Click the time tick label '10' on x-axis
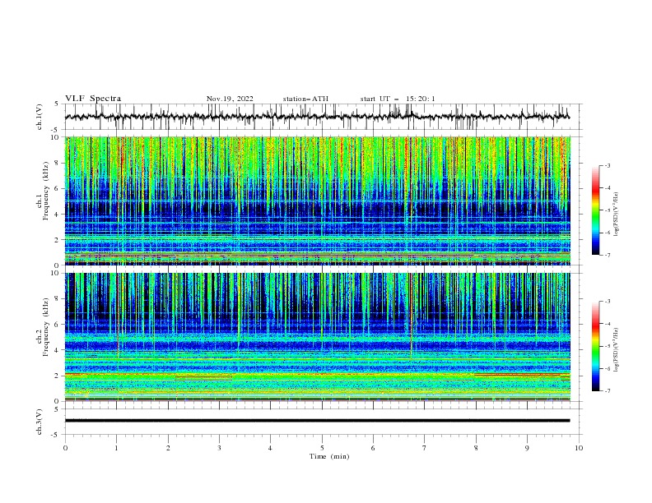The height and width of the screenshot is (503, 652). click(x=579, y=448)
